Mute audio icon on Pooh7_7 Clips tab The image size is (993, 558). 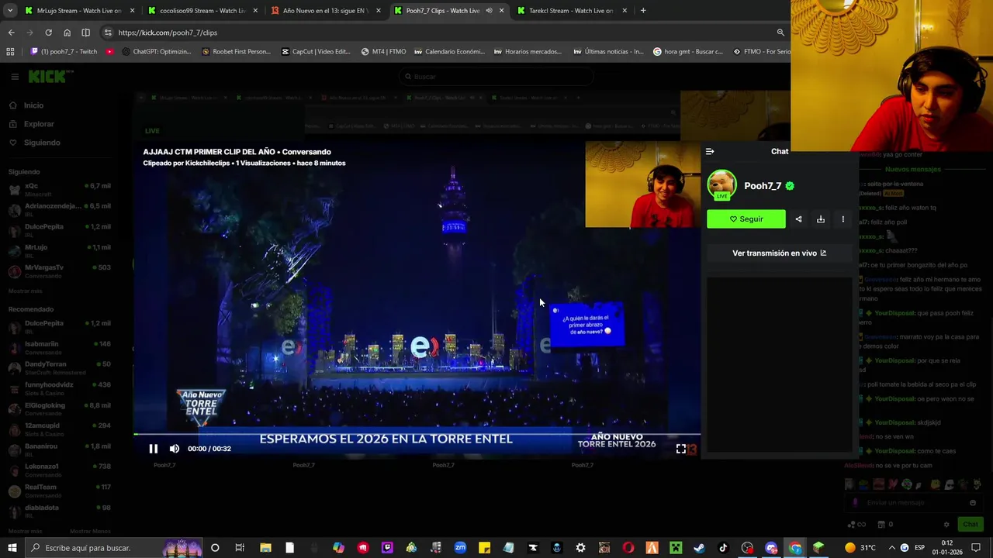click(489, 11)
